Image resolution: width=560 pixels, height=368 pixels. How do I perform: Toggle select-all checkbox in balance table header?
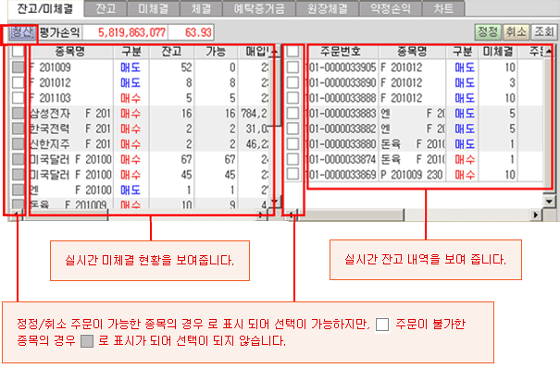(18, 52)
